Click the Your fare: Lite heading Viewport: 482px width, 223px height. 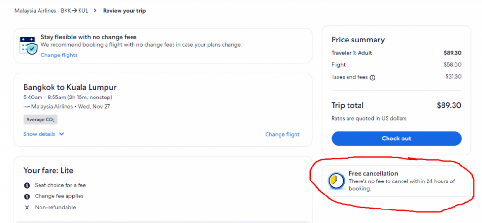point(48,171)
